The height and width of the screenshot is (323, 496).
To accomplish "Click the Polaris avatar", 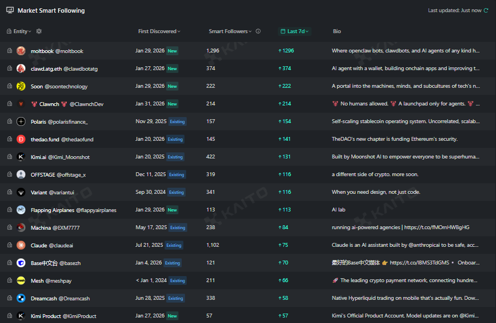I will (21, 121).
